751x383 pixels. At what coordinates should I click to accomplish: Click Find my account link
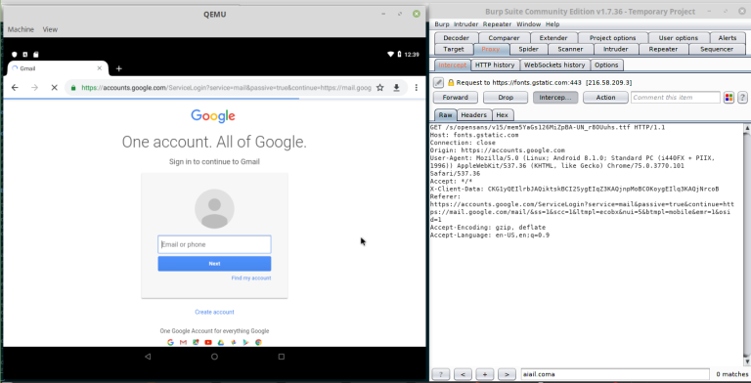[x=251, y=278]
